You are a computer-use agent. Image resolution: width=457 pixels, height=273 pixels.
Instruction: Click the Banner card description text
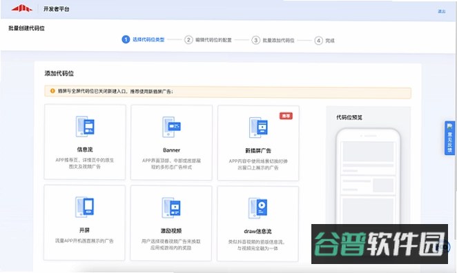171,164
